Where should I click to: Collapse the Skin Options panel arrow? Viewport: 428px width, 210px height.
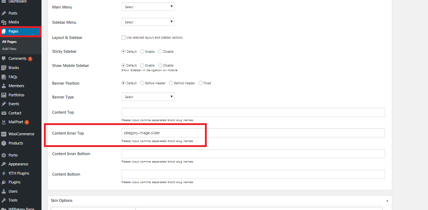[x=387, y=200]
